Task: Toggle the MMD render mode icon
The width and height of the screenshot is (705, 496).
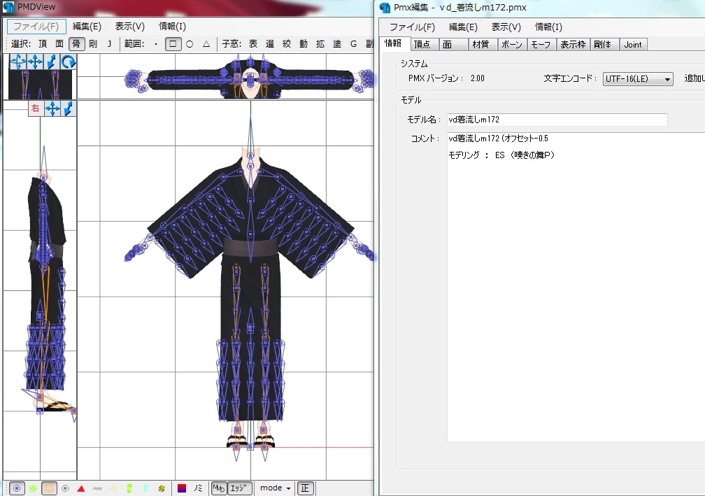Action: pyautogui.click(x=219, y=488)
